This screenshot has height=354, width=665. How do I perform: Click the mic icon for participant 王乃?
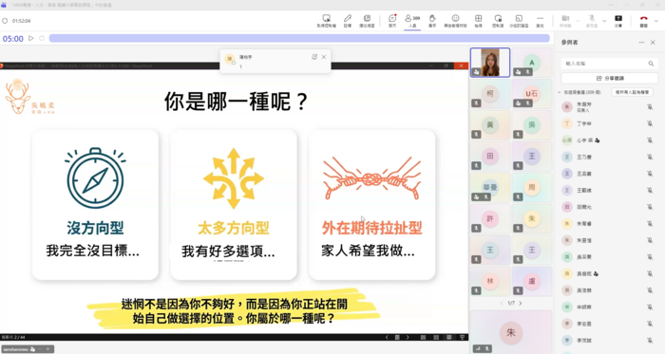(x=650, y=158)
